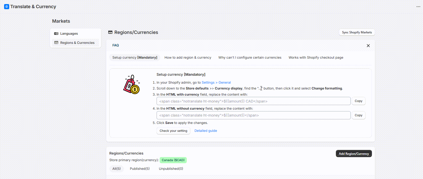Click the Add Region/Currency button
The width and height of the screenshot is (423, 179).
pos(354,154)
